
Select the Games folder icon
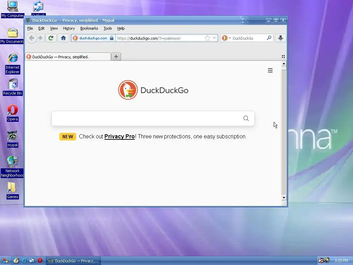(x=12, y=190)
